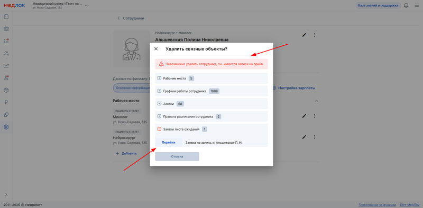Open the hamburger menu at top right
Screen dimensions: 423x208
pyautogui.click(x=417, y=5)
